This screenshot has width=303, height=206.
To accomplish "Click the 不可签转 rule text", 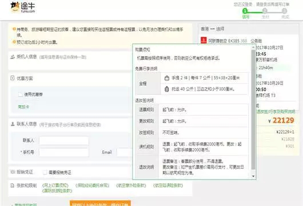I will pos(170,133).
